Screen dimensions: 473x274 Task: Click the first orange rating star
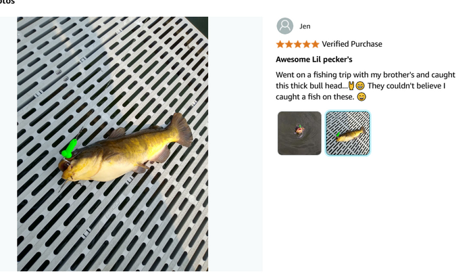pos(280,45)
